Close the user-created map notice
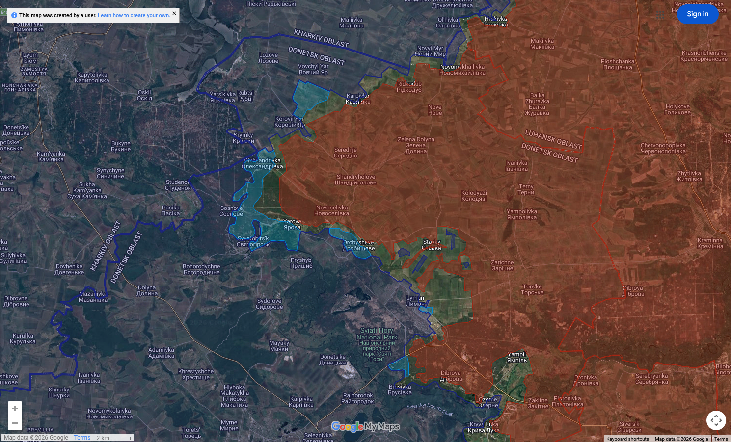Screen dimensions: 731x442 click(x=174, y=13)
